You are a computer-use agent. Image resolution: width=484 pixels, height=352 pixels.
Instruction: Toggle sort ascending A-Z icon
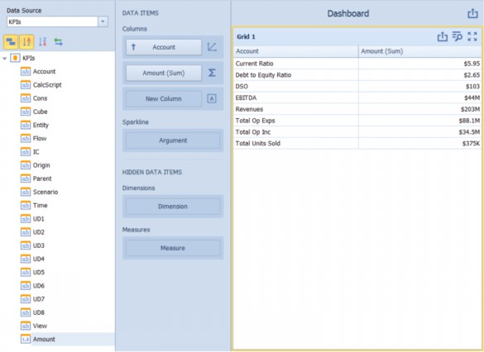[x=26, y=42]
